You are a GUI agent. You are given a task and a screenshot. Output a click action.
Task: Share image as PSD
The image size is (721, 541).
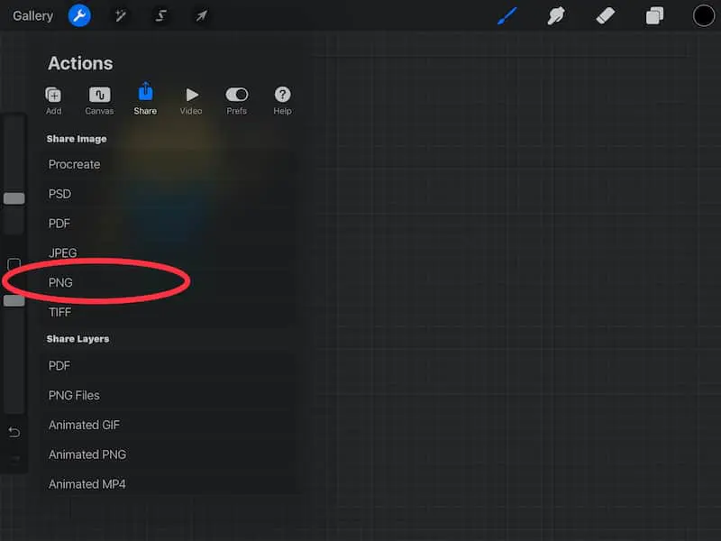coord(169,194)
